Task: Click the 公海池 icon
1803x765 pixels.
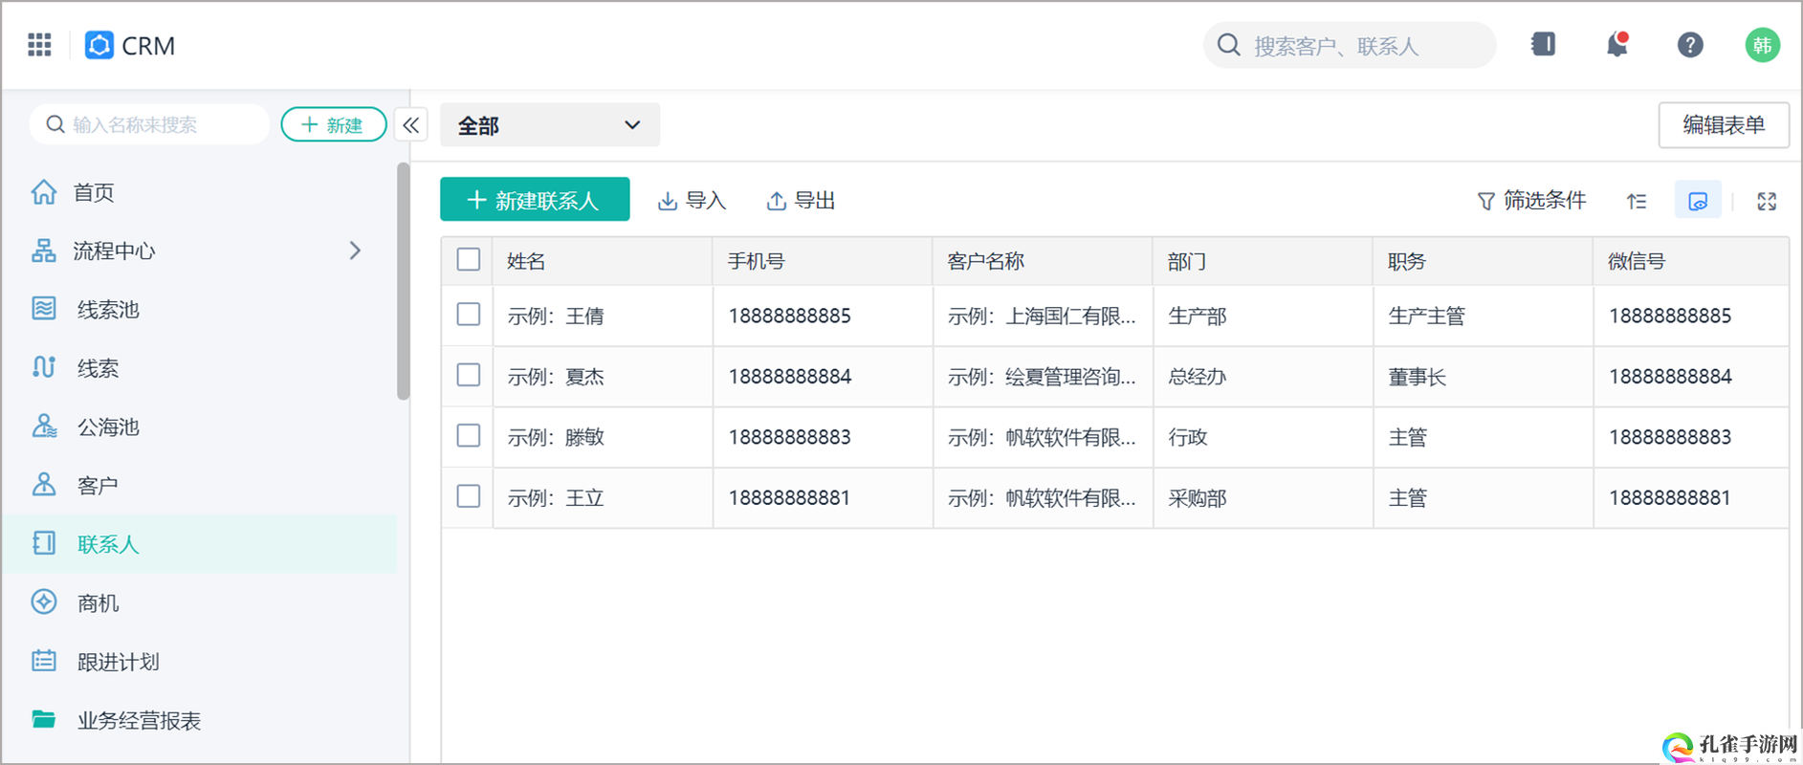Action: pos(44,426)
